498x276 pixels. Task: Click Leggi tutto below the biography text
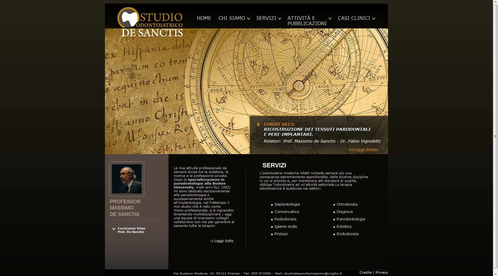pyautogui.click(x=224, y=241)
